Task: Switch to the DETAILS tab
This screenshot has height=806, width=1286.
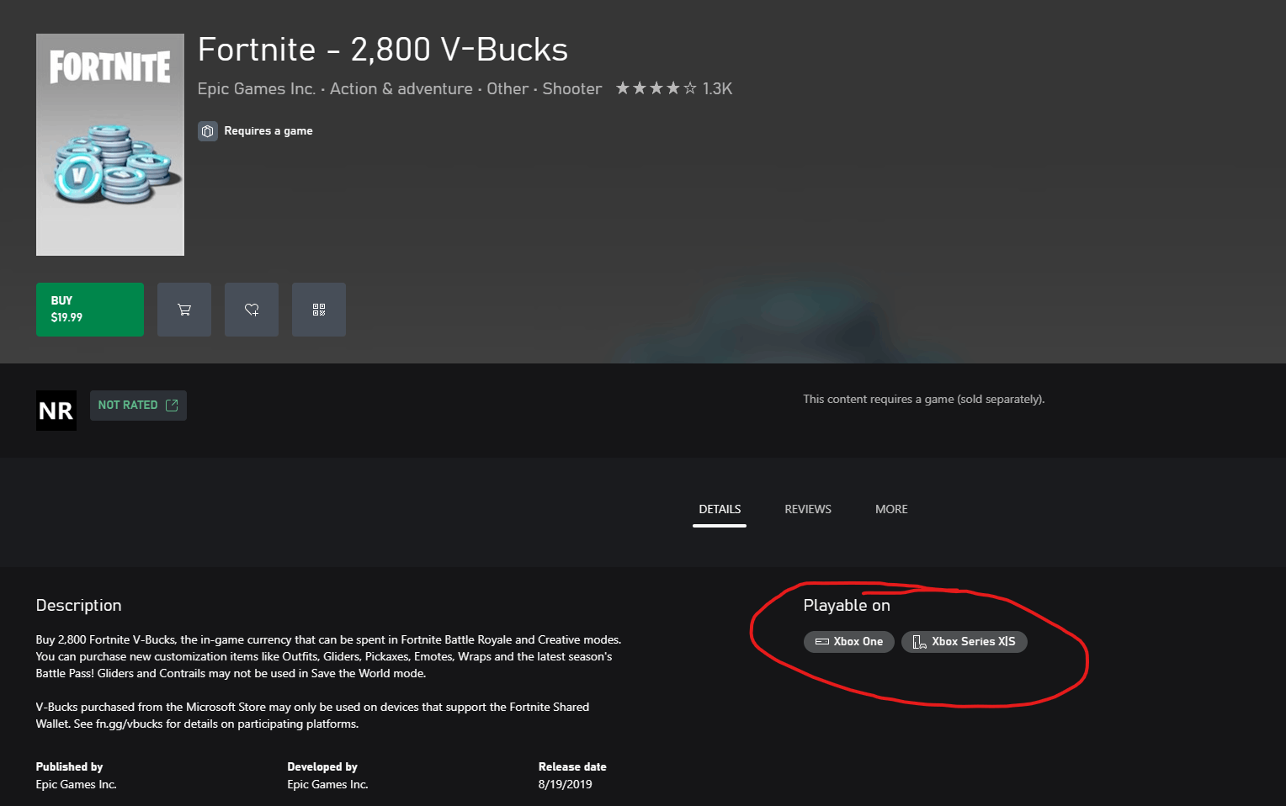Action: pos(720,509)
